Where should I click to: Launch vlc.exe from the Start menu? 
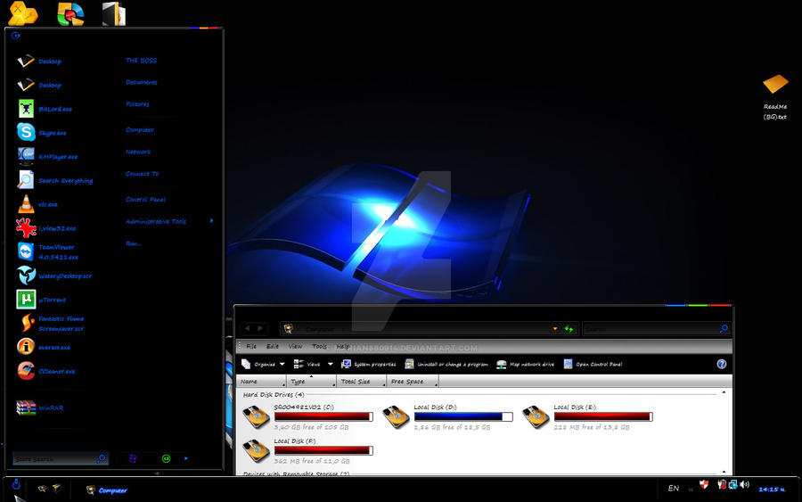pos(37,204)
